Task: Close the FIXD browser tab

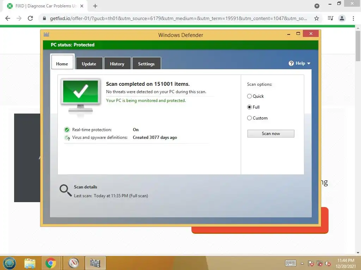Action: [x=82, y=6]
